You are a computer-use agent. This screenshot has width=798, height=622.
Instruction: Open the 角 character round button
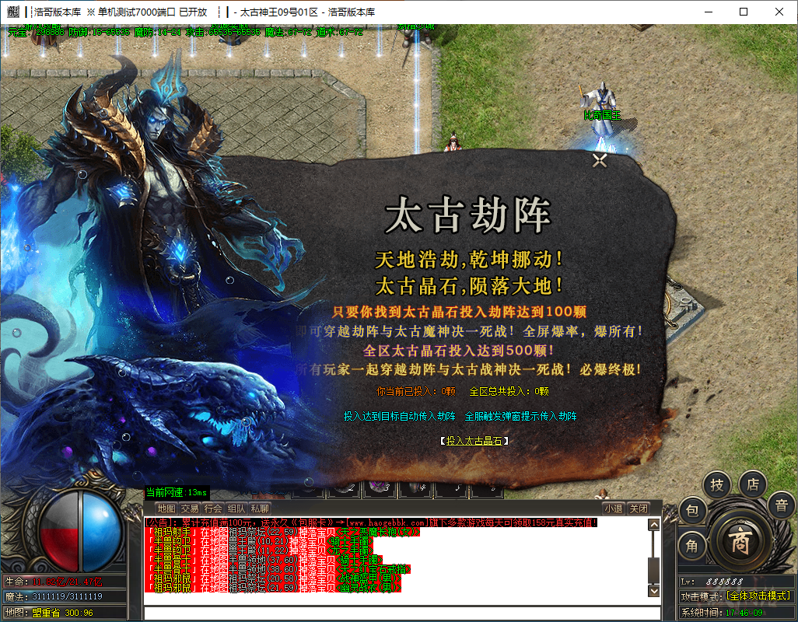click(x=692, y=547)
